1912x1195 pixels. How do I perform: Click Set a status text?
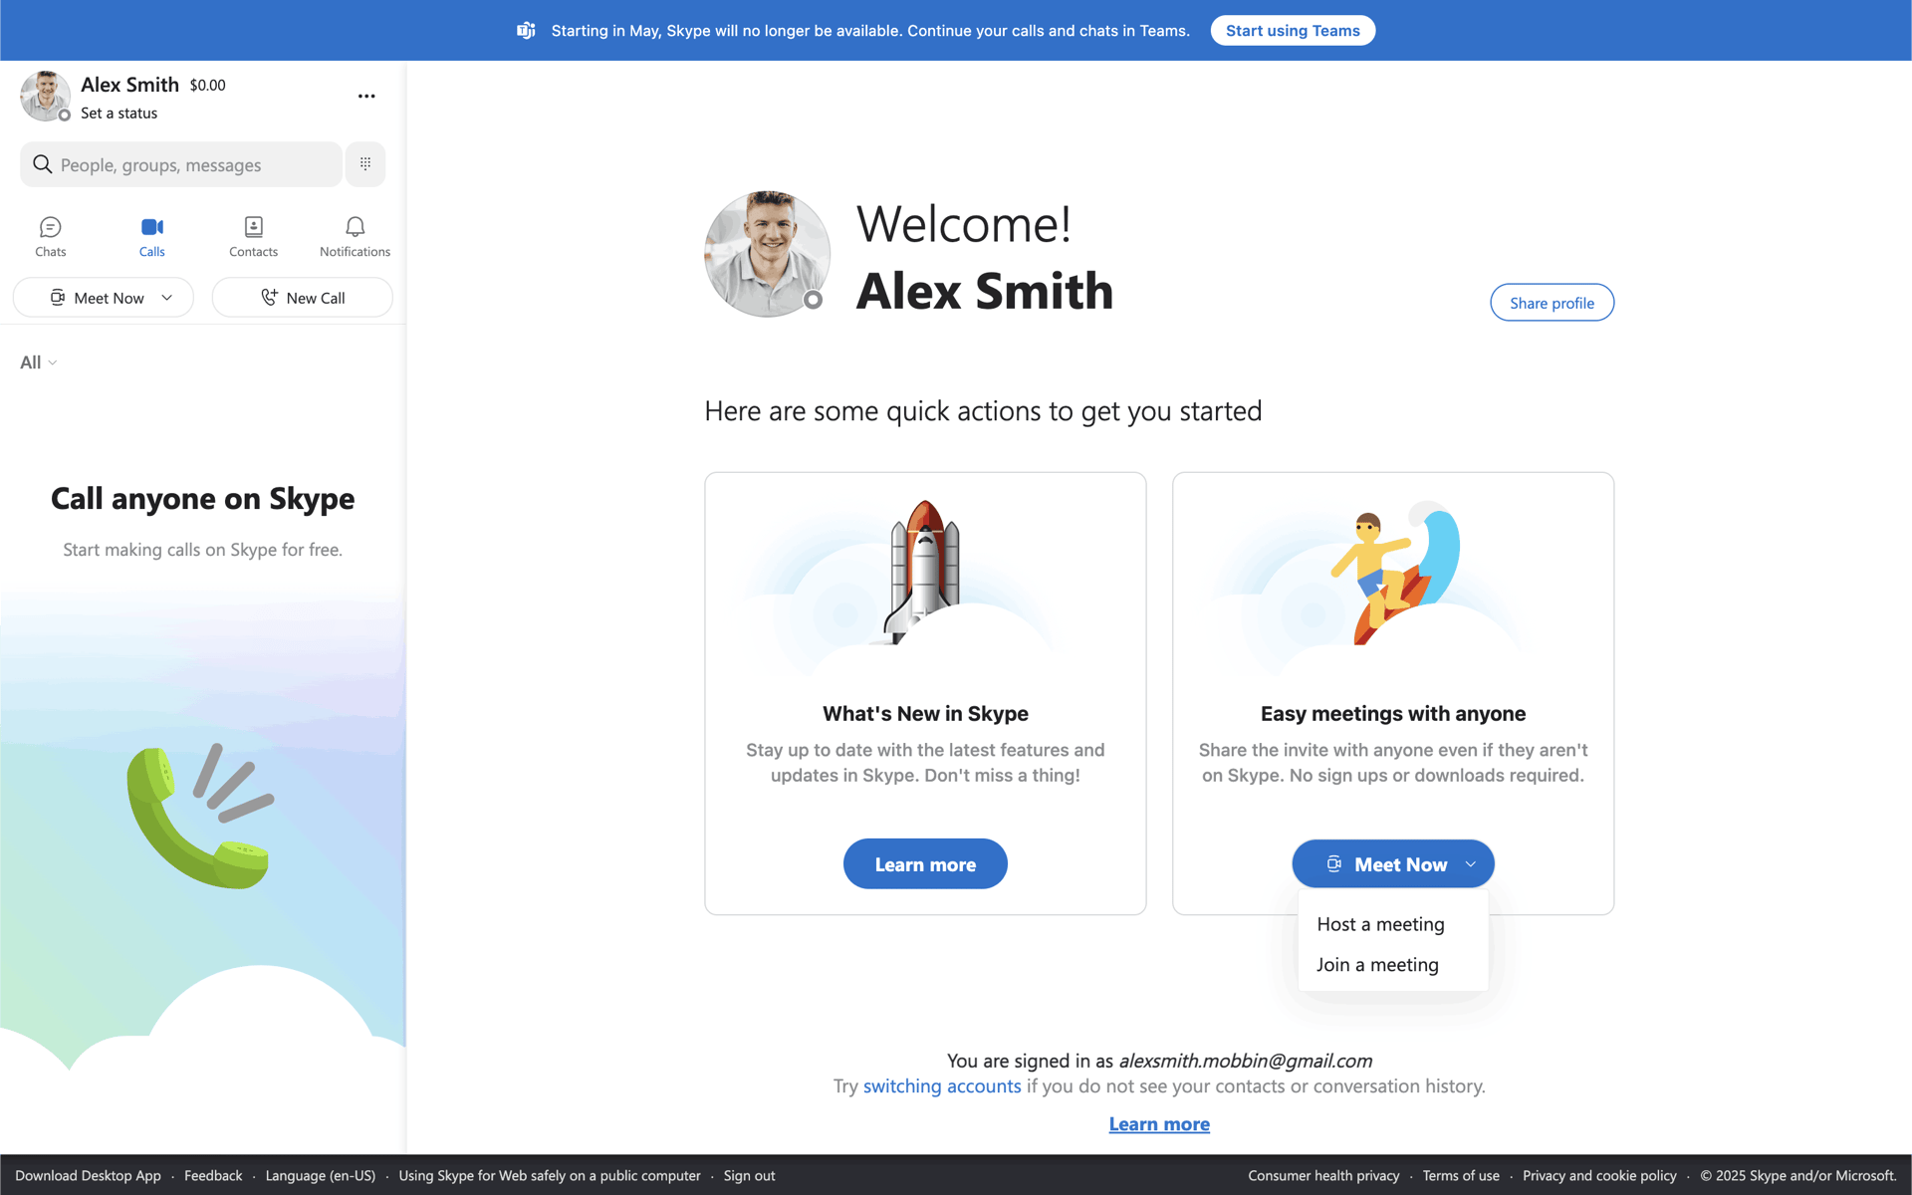point(119,114)
